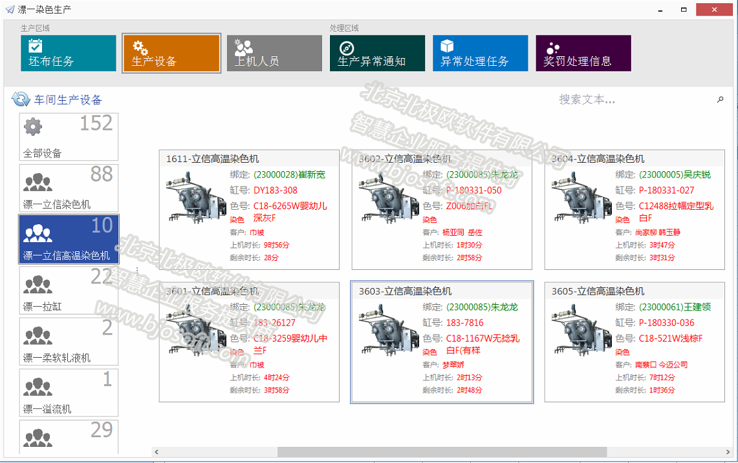Select the 漂一立信高温染色机 category
The image size is (738, 463).
click(69, 240)
